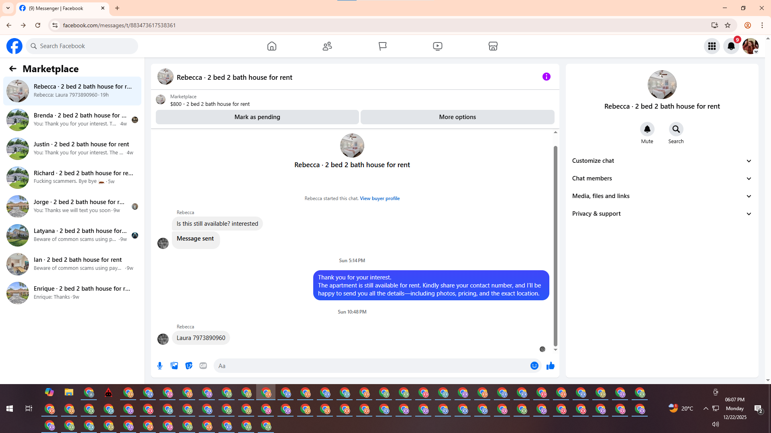Search in conversation using the magnifier icon

[676, 129]
